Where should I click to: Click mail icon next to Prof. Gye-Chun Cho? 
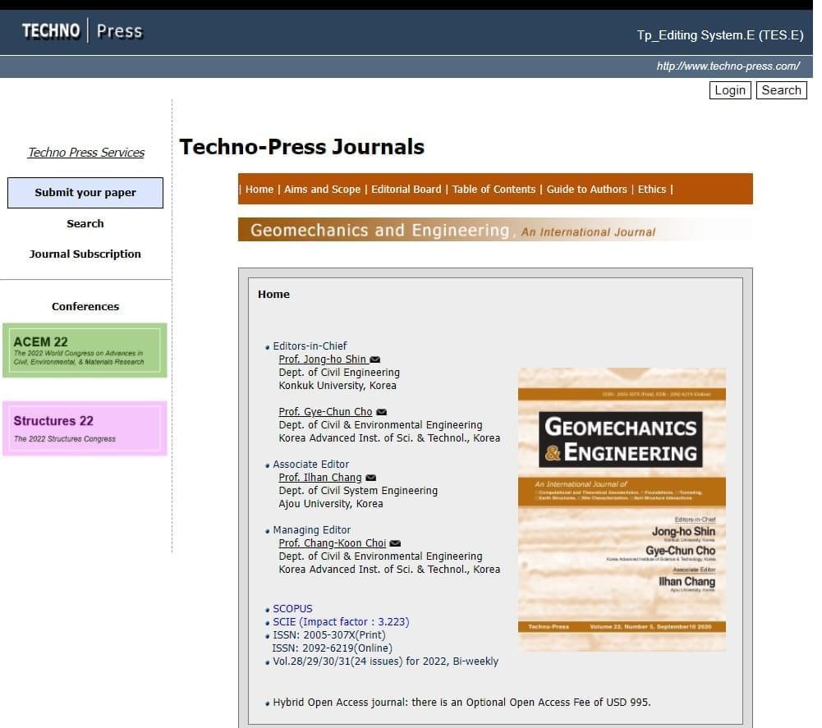[381, 412]
